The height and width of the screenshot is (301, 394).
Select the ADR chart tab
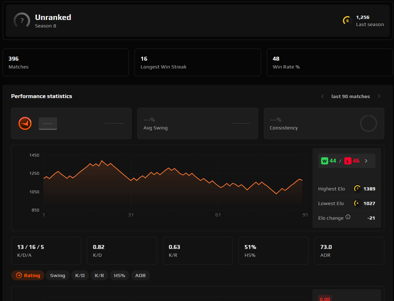140,275
